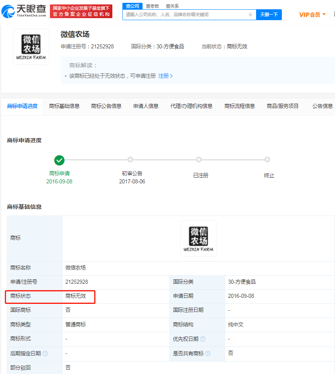
Task: Select the 2017-08-06 date under 初审公告
Action: click(x=132, y=181)
